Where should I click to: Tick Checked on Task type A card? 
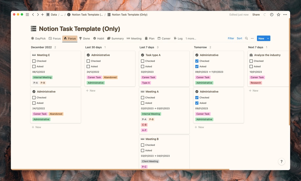point(143,61)
